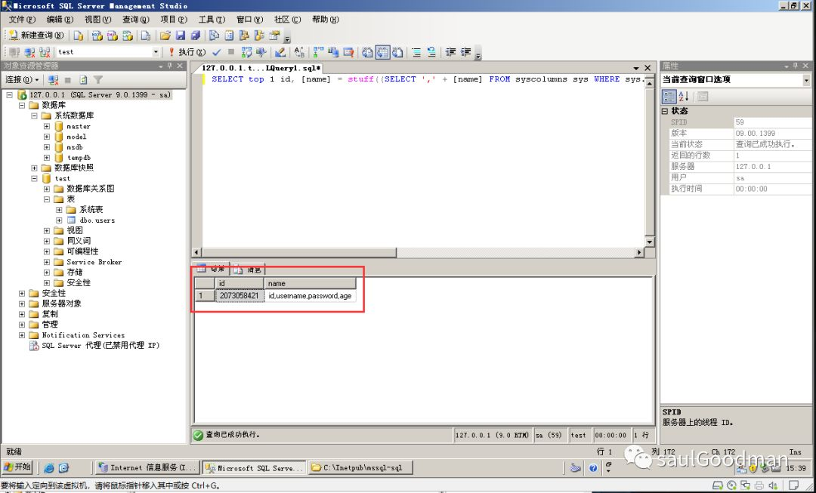Click Design Query in Editor icon
This screenshot has width=816, height=493.
(280, 52)
